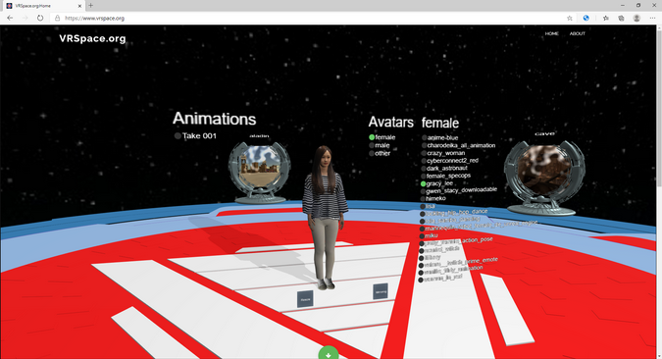This screenshot has height=359, width=662.
Task: Select the female avatar category
Action: 382,137
